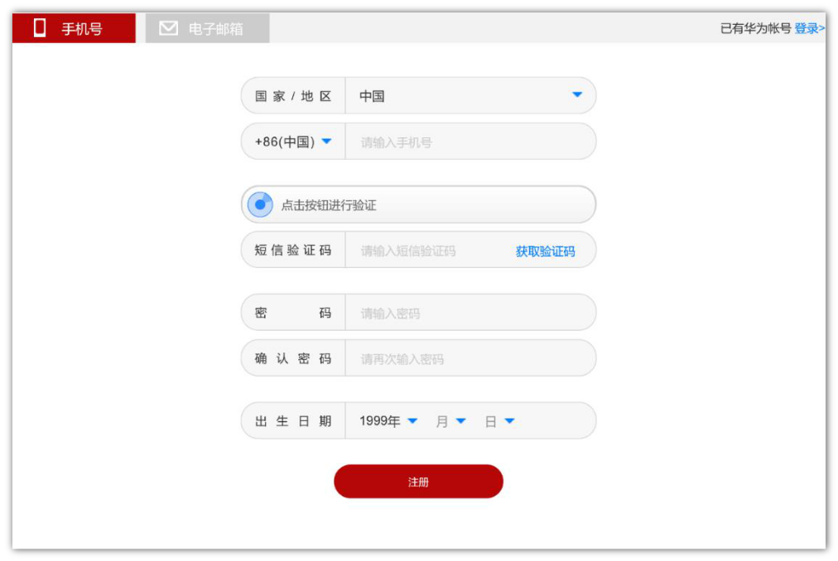Click the envelope icon on the 电子邮箱 tab
The height and width of the screenshot is (561, 838).
coord(169,27)
